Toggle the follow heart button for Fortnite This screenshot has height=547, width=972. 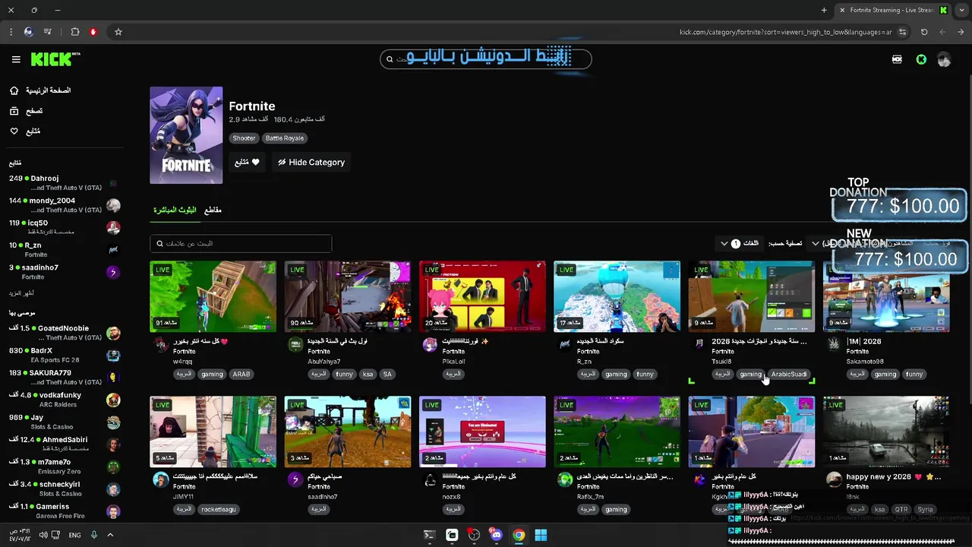247,162
